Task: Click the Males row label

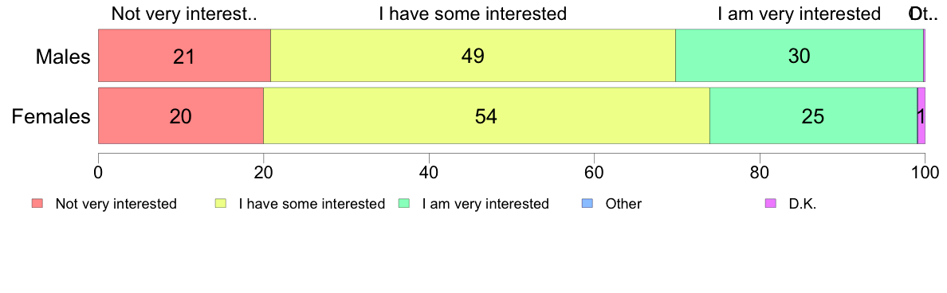Action: (x=63, y=57)
